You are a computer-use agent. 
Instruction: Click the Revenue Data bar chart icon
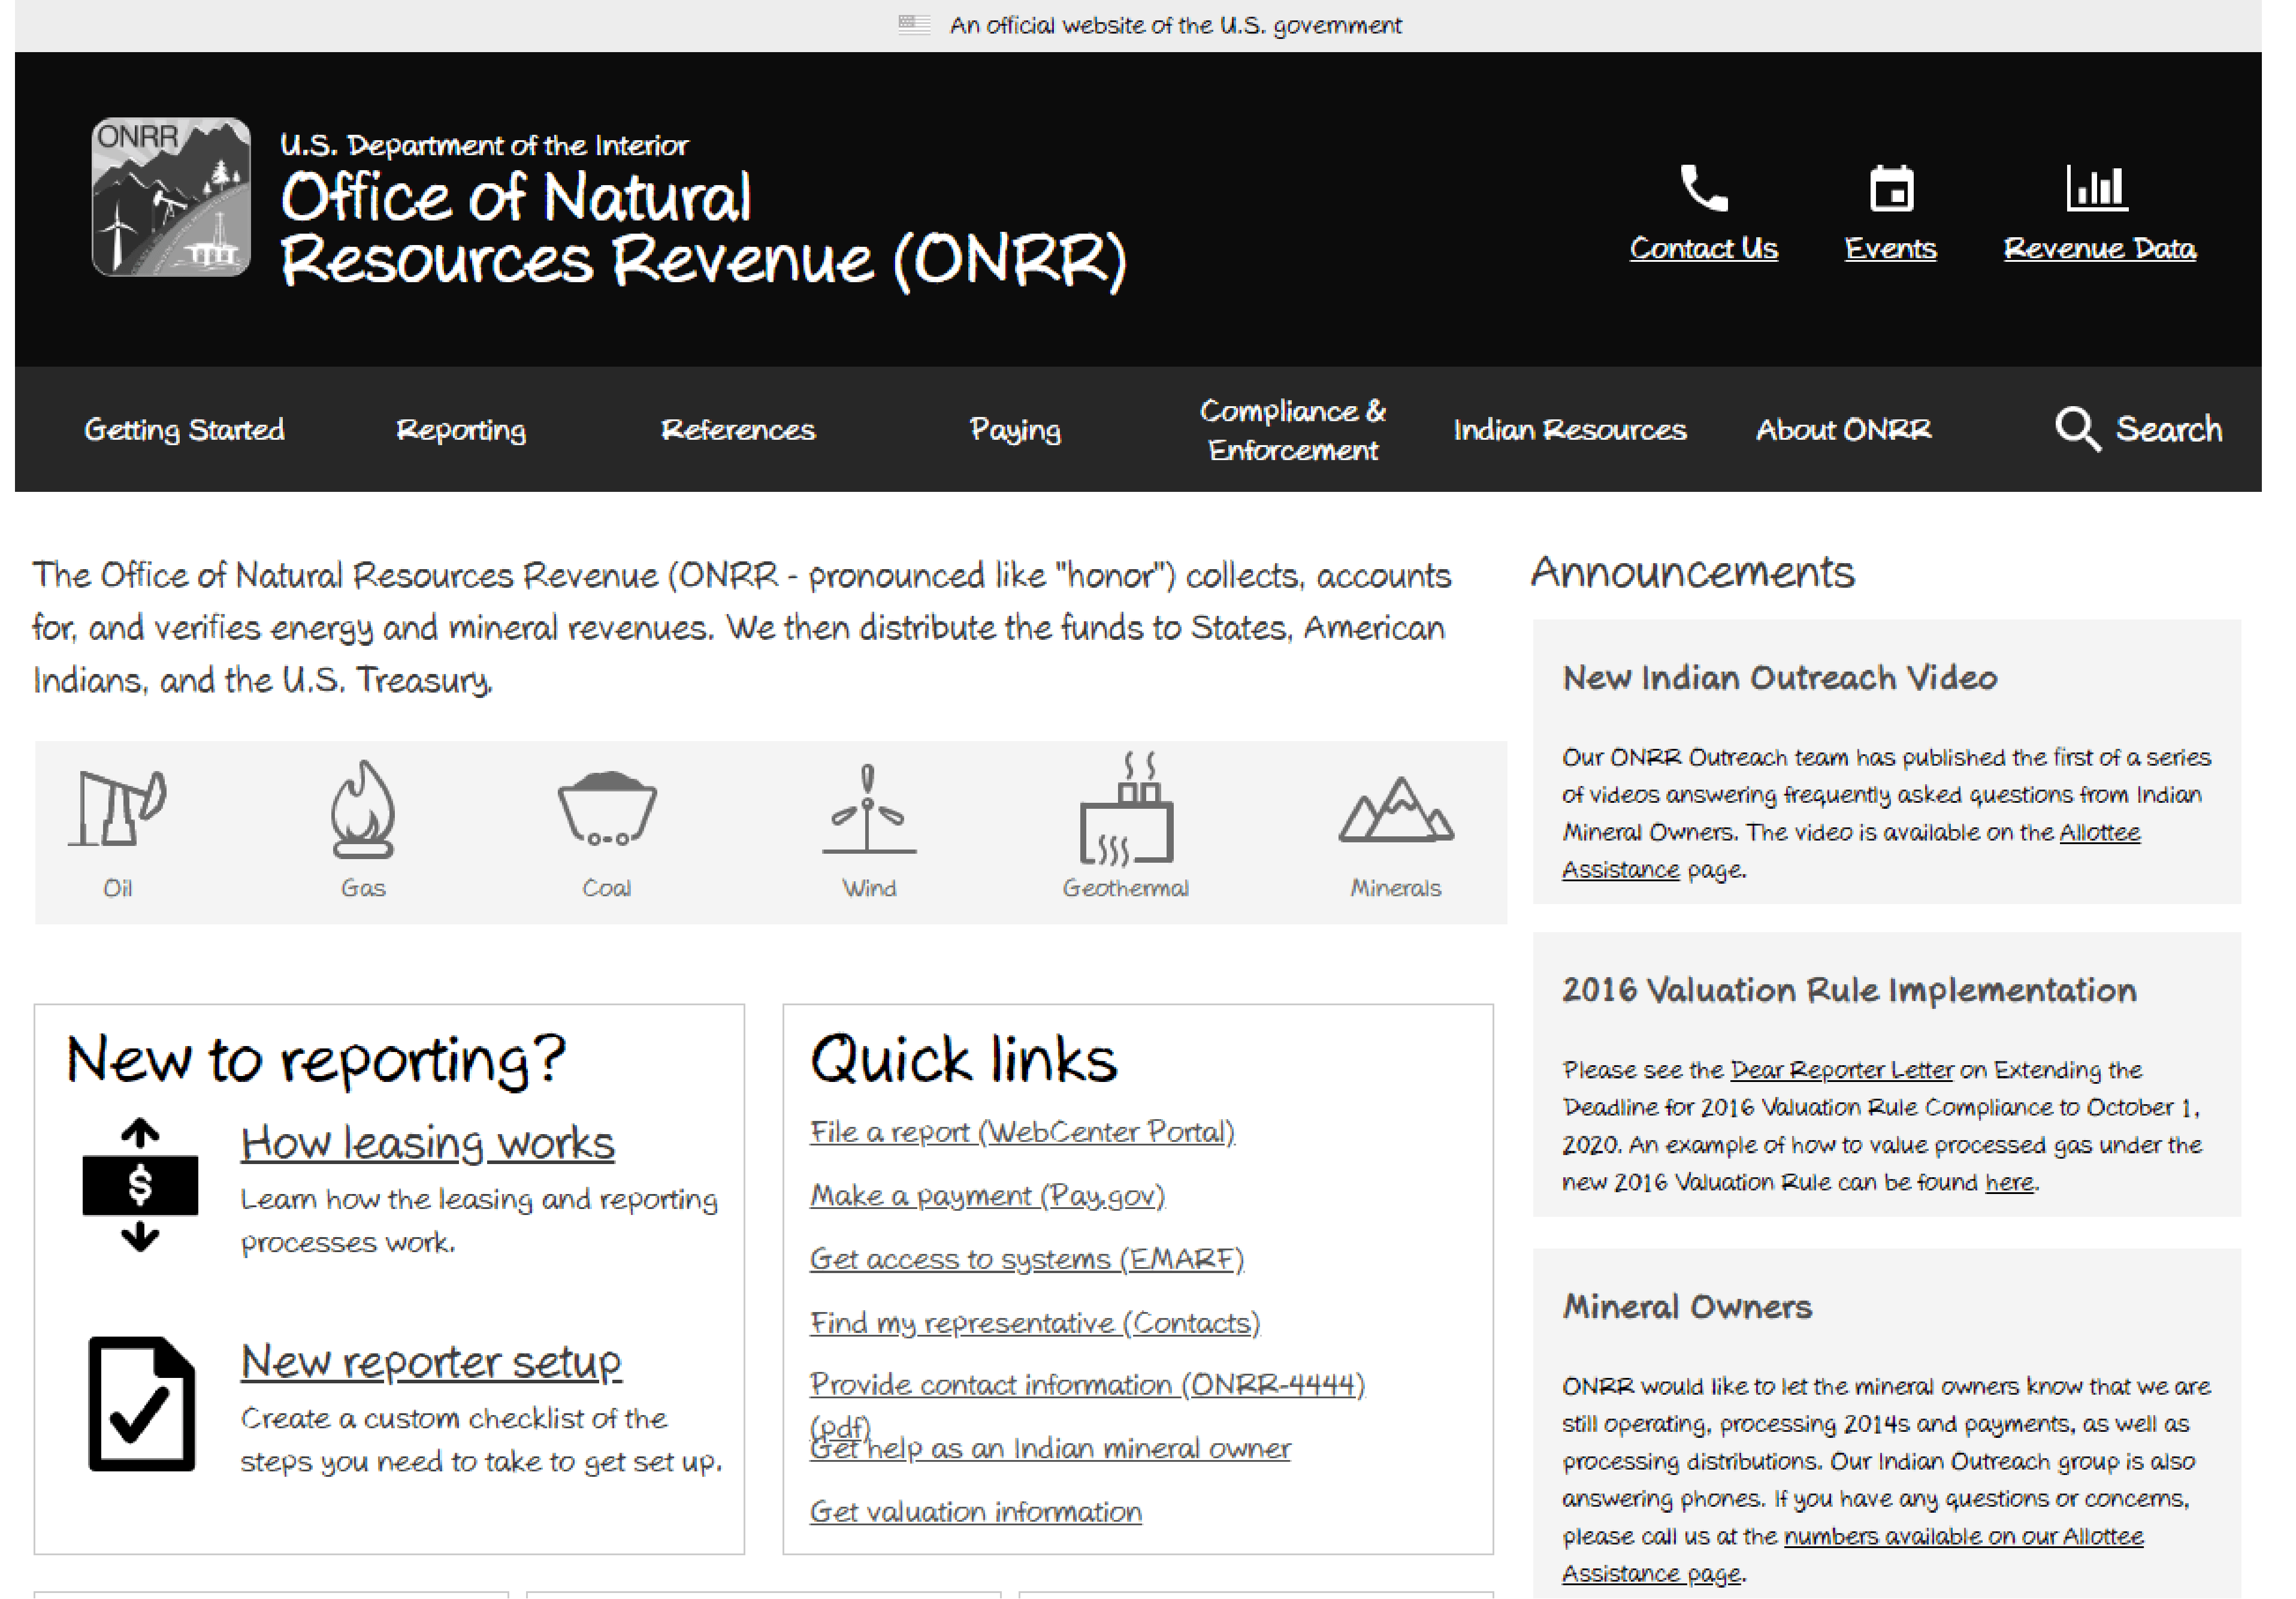(2097, 188)
